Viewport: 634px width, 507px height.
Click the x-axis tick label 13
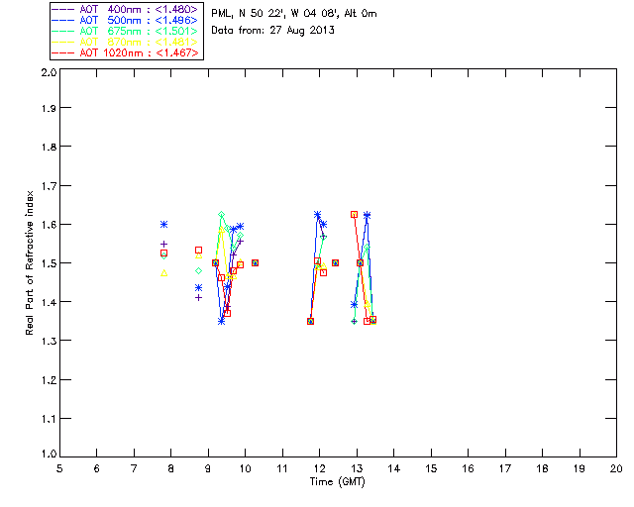pos(357,468)
